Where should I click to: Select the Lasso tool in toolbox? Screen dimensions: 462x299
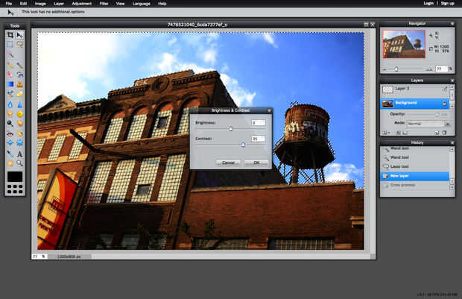[19, 44]
